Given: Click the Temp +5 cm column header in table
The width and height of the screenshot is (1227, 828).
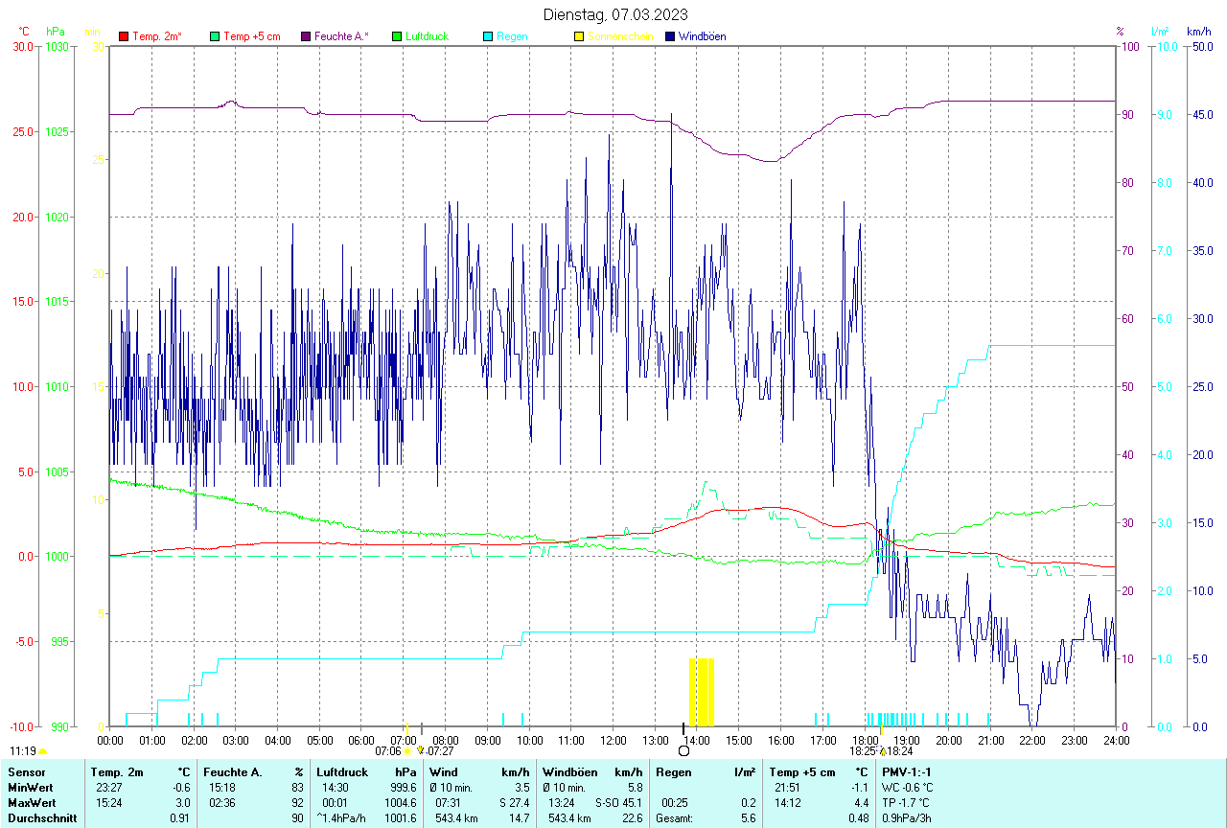Looking at the screenshot, I should (804, 771).
